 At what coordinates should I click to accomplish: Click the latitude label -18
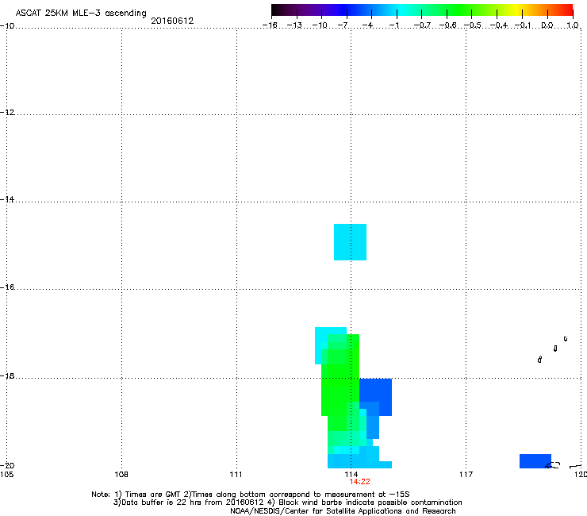7,375
